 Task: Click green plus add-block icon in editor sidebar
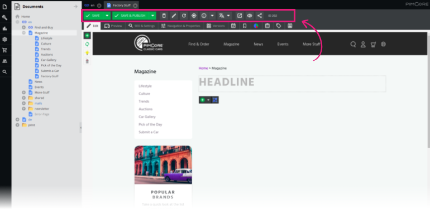(x=87, y=36)
